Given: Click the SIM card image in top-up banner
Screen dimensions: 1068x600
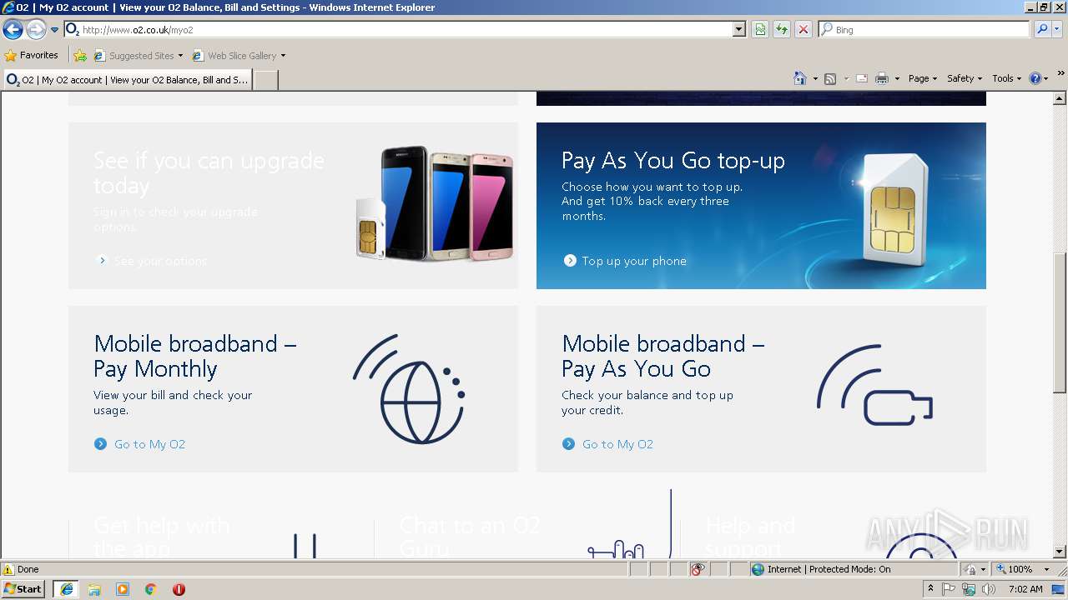Looking at the screenshot, I should [x=897, y=208].
